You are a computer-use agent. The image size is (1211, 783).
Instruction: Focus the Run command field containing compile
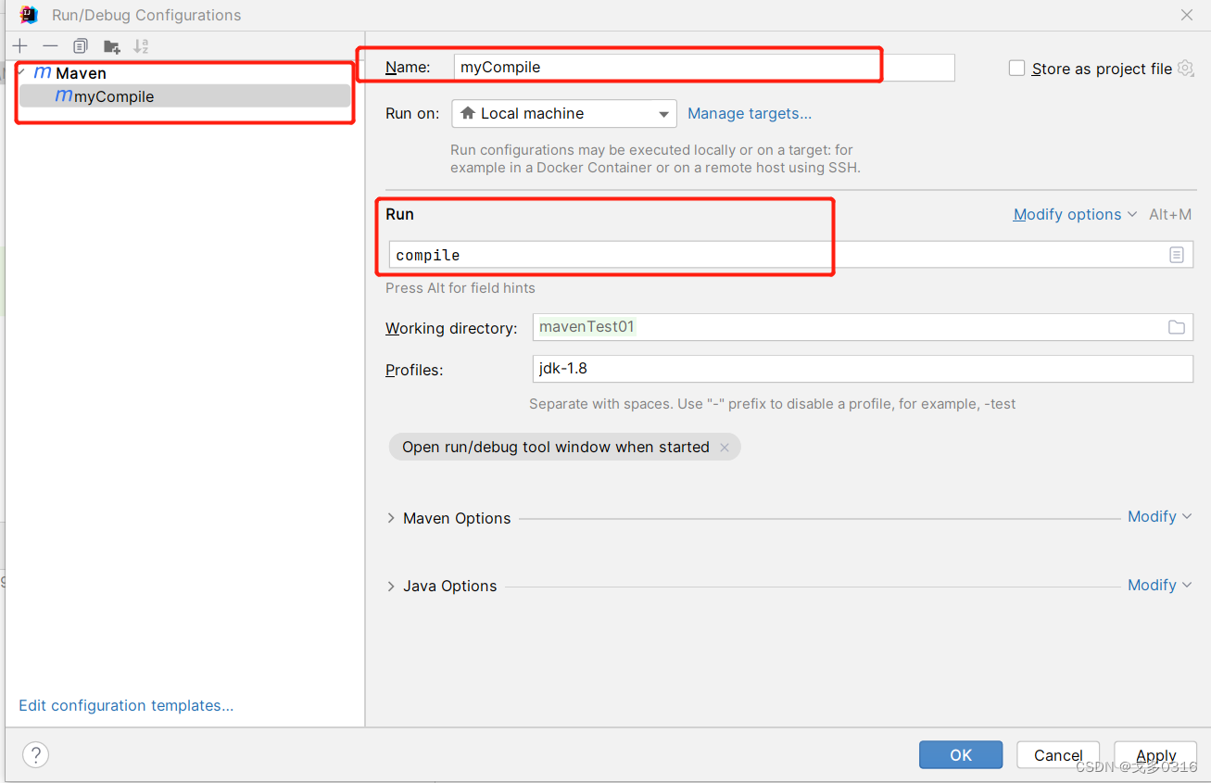click(x=790, y=255)
